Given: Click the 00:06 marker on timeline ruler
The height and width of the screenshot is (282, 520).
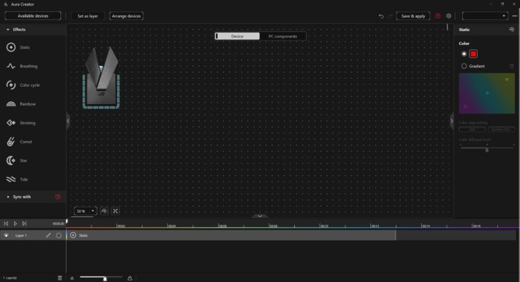Looking at the screenshot, I should 222,226.
